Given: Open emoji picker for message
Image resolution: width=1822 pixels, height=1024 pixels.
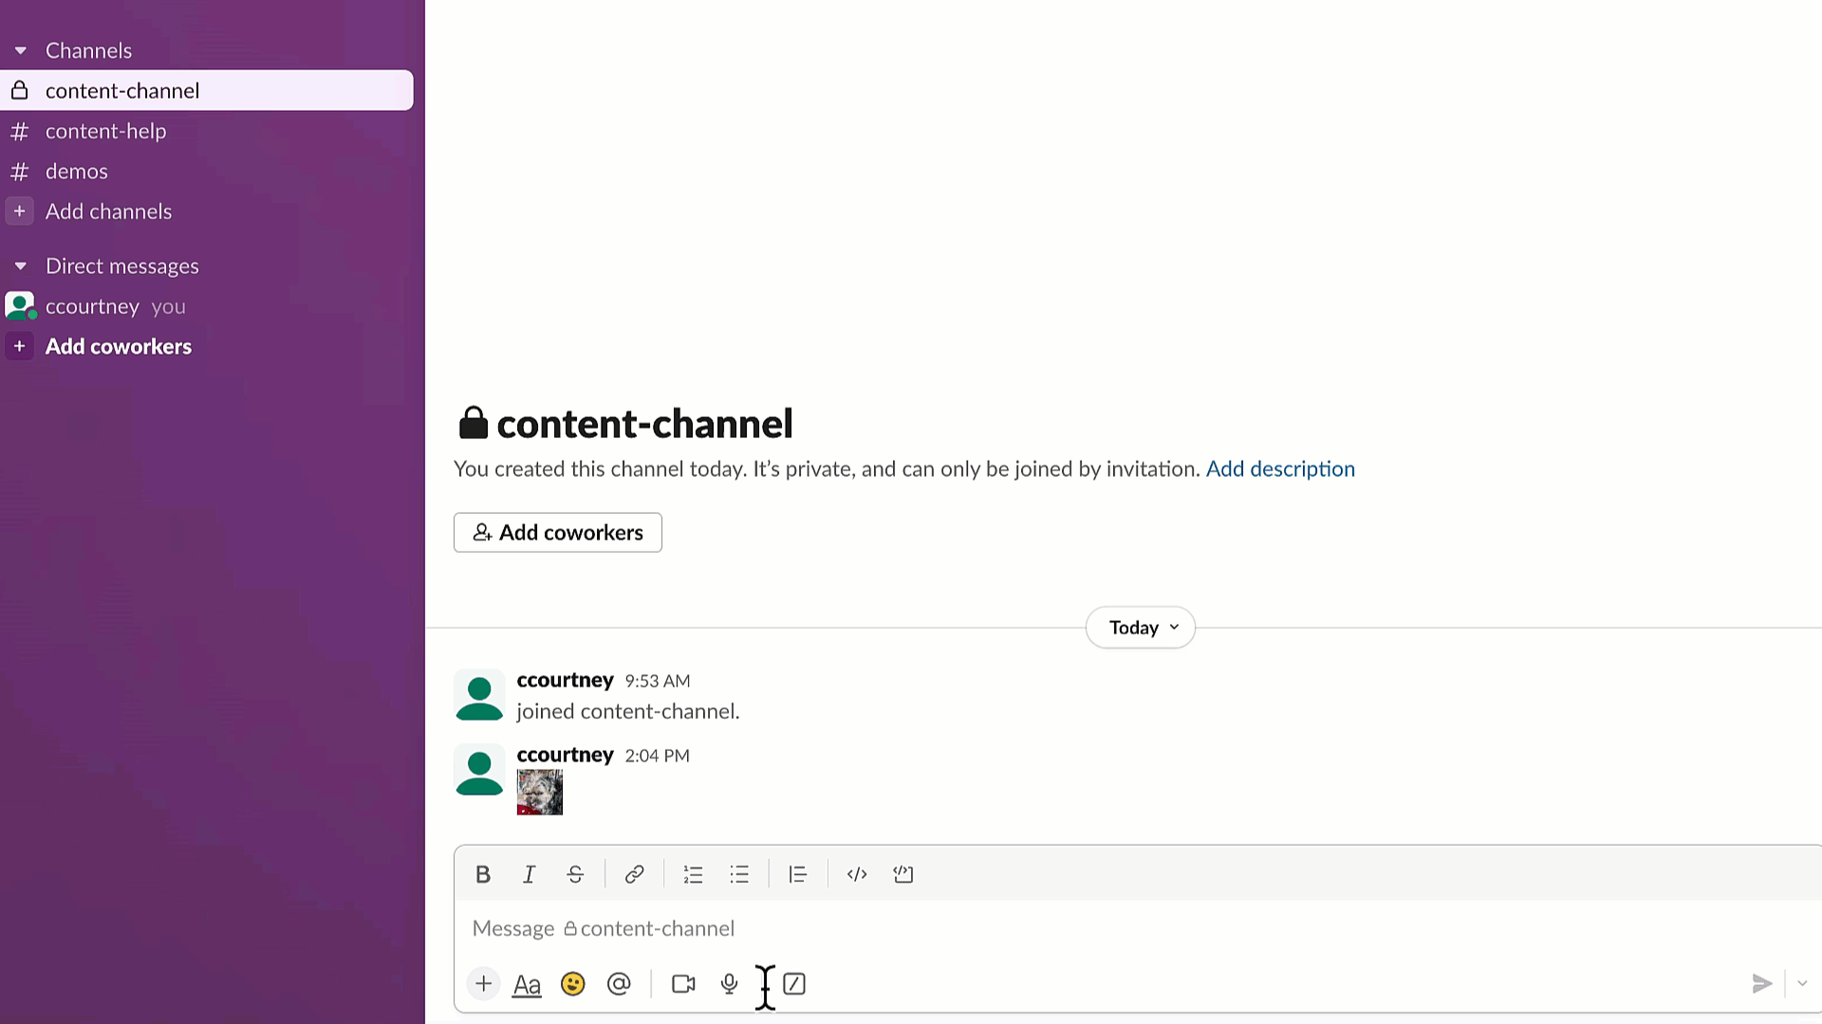Looking at the screenshot, I should coord(572,984).
